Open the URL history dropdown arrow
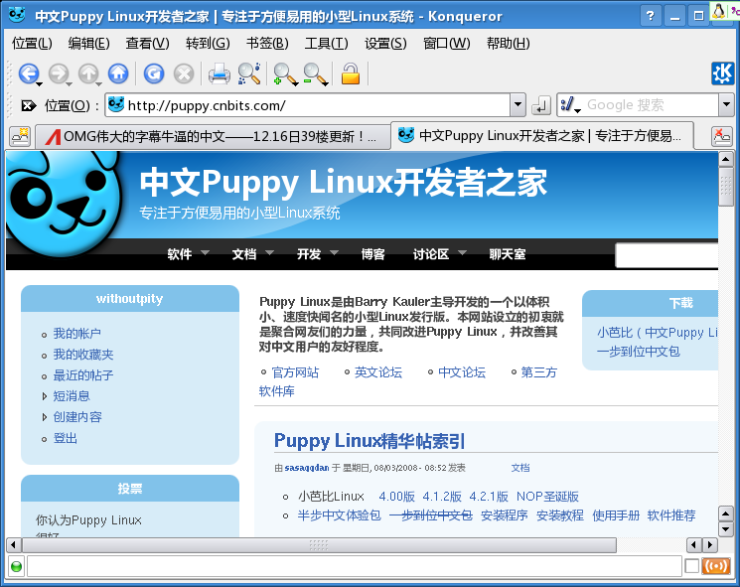740x587 pixels. click(518, 104)
